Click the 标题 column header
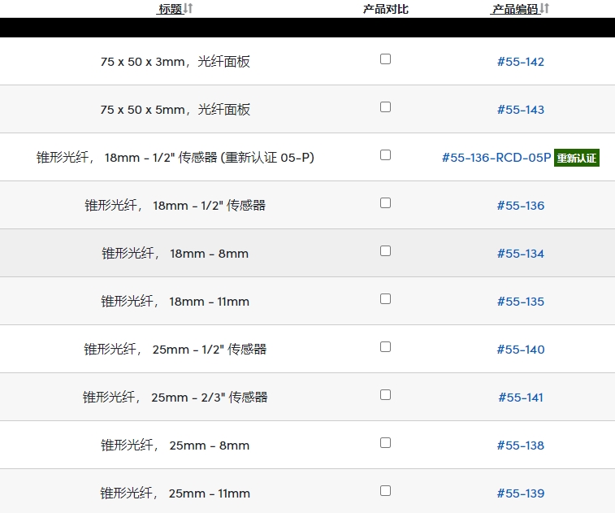Screen dimensions: 615x513 pos(171,9)
